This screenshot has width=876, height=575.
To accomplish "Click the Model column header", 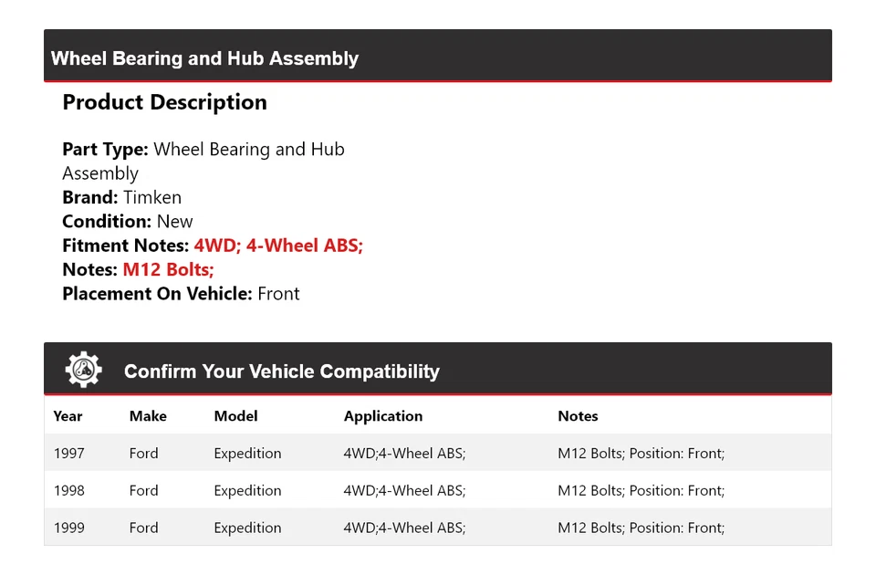I will [235, 416].
